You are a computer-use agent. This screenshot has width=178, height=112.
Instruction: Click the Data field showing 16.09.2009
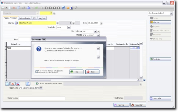point(94,23)
